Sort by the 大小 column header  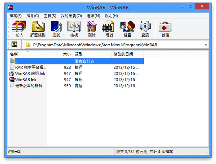[x=60, y=54]
